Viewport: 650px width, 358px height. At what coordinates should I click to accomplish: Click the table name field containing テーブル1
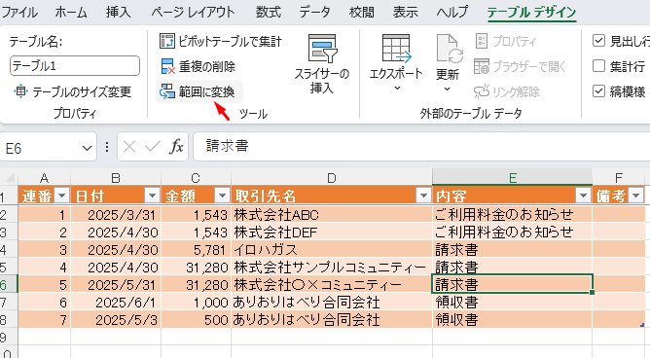[x=75, y=66]
